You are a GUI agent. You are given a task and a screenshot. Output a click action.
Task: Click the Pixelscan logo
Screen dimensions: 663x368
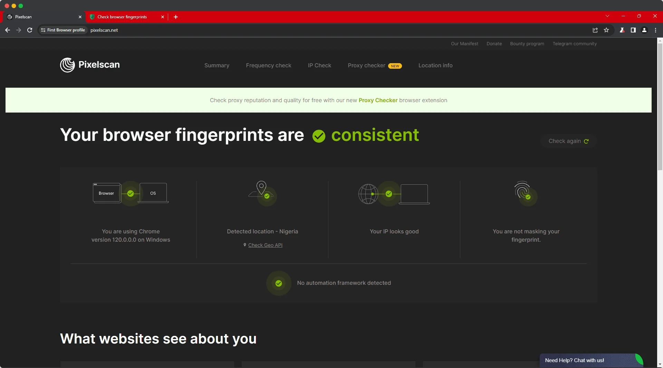pyautogui.click(x=90, y=65)
